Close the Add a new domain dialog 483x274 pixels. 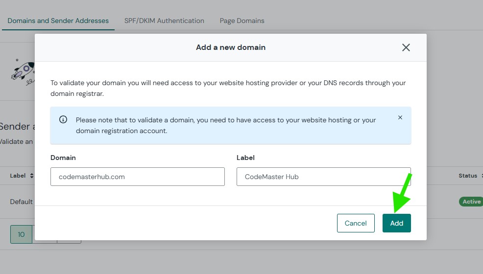coord(406,47)
